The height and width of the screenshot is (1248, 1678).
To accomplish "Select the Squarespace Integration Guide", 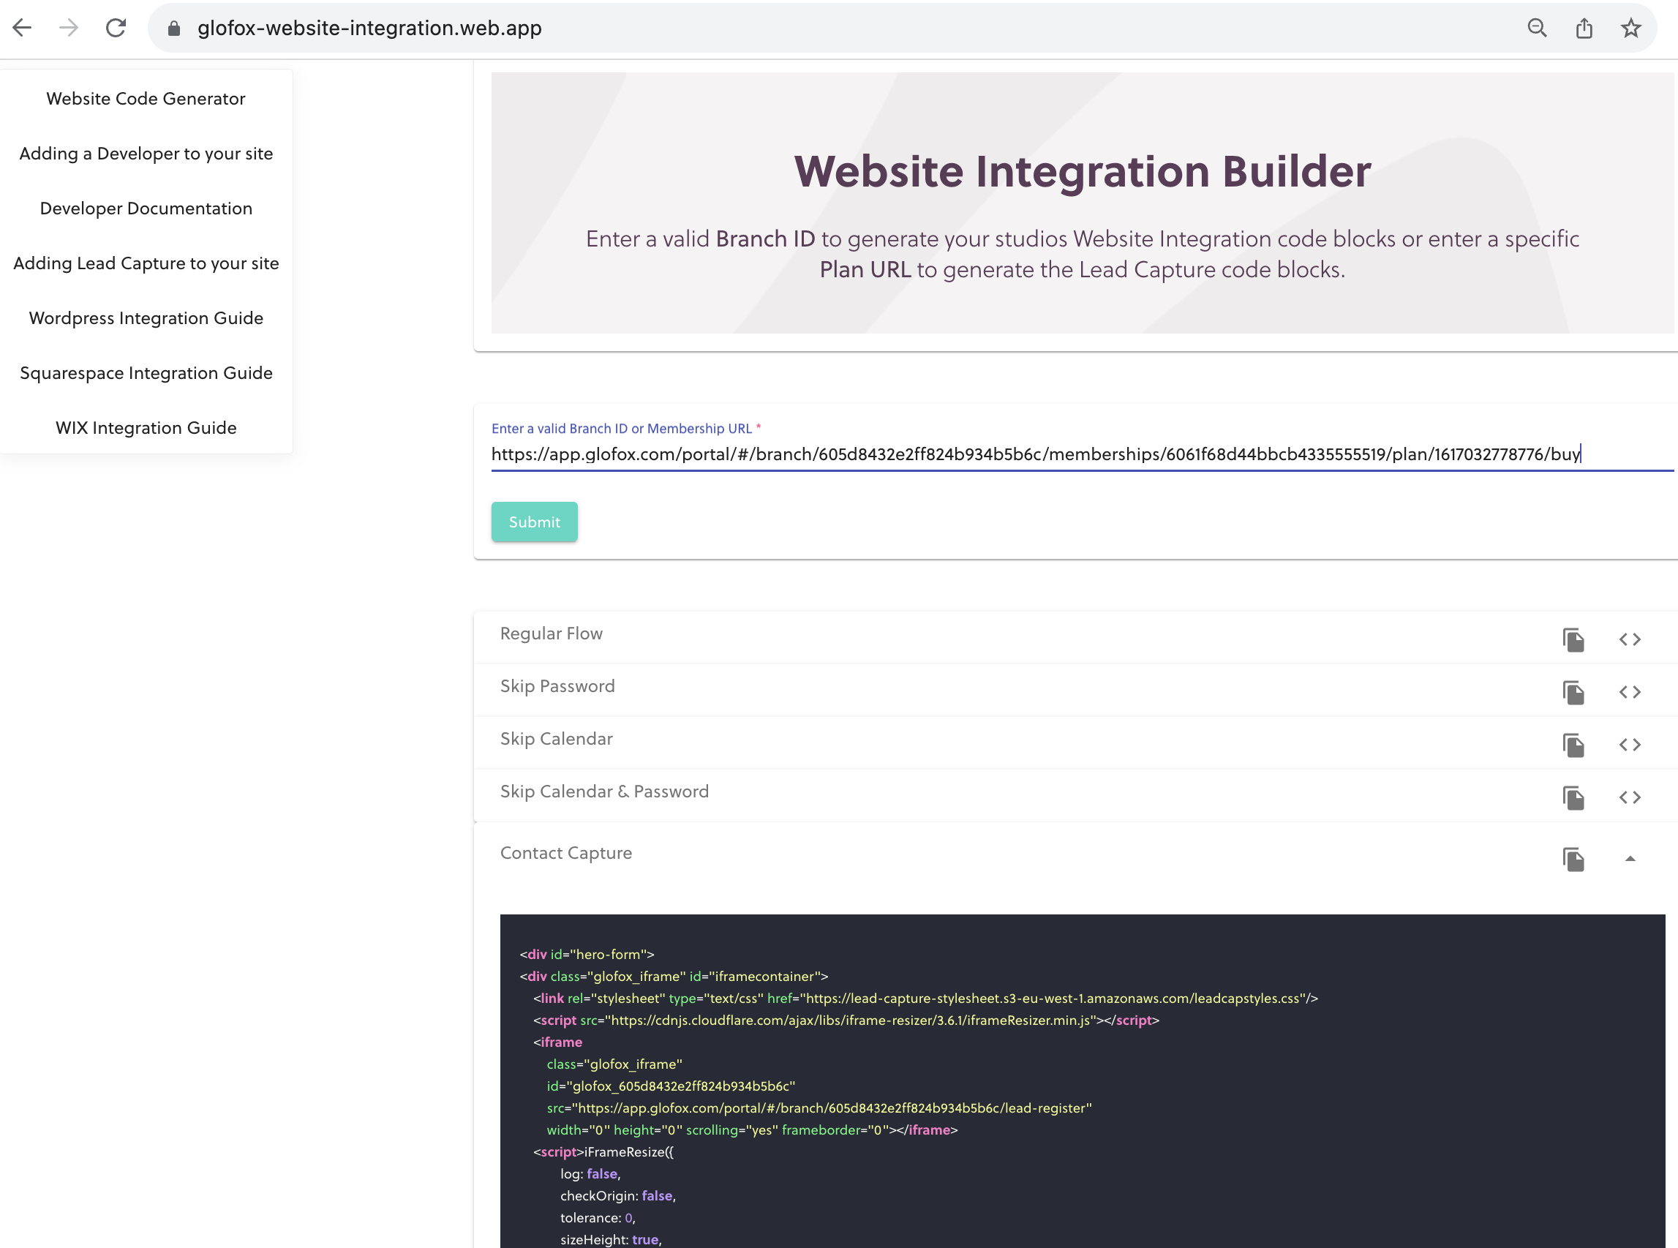I will 146,372.
